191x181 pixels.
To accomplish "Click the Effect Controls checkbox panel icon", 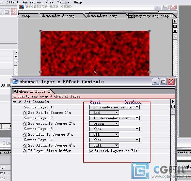I will (173, 107).
